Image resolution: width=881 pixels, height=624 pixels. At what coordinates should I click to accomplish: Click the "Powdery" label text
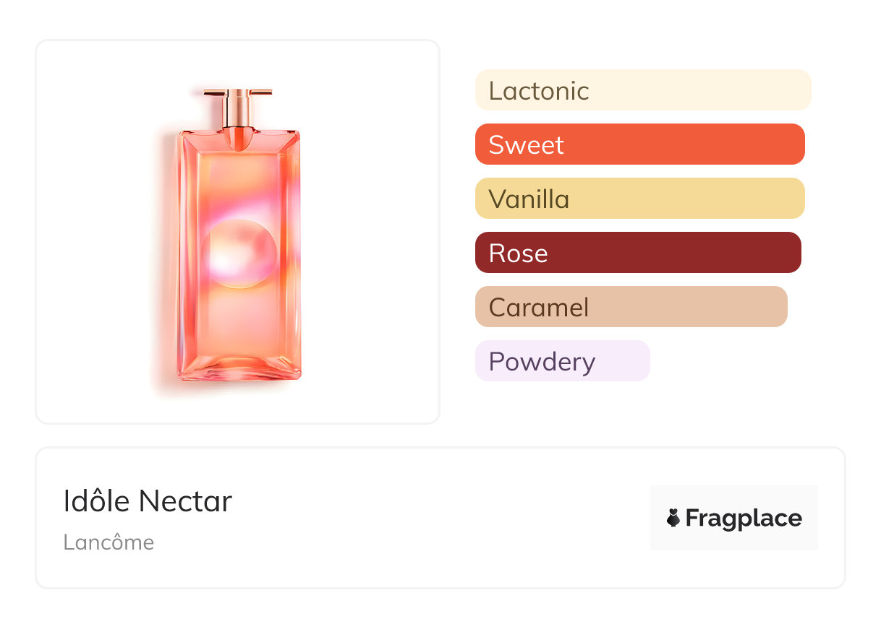tap(542, 362)
